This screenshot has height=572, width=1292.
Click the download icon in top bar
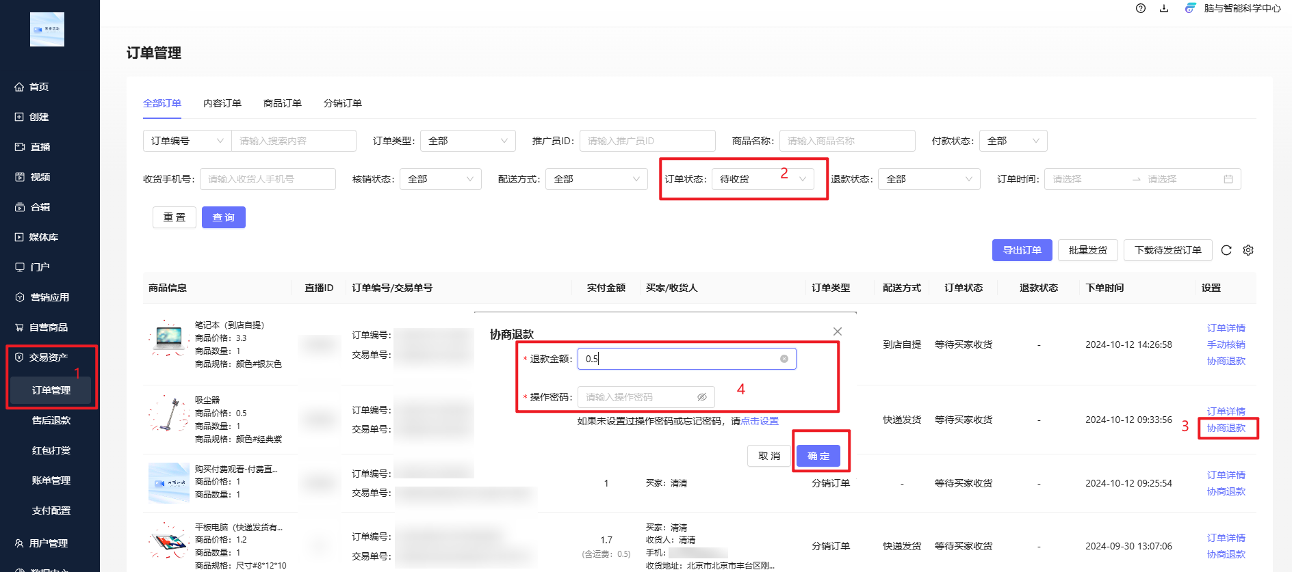pyautogui.click(x=1164, y=8)
